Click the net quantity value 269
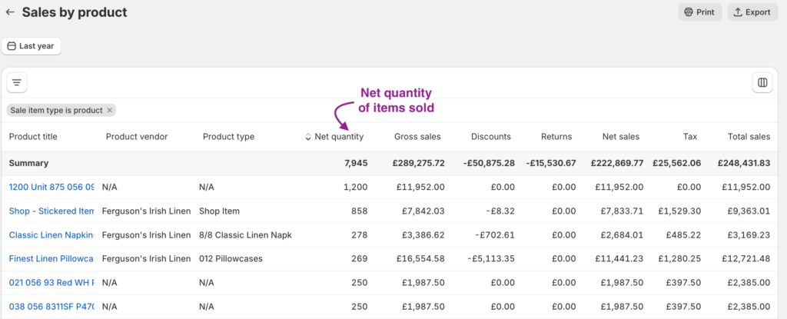This screenshot has height=319, width=787. 360,259
